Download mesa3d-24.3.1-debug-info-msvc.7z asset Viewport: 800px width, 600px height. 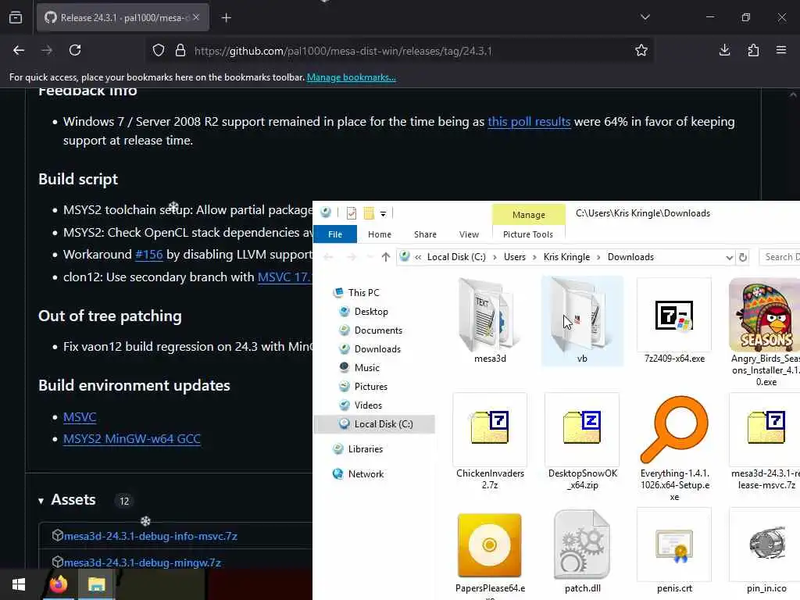[x=151, y=536]
